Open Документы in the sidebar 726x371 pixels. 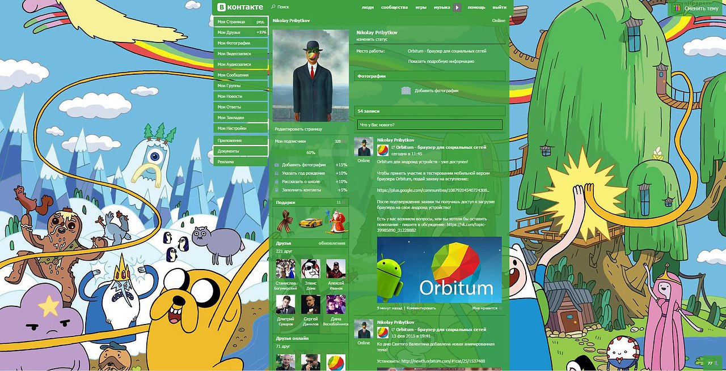tap(240, 151)
